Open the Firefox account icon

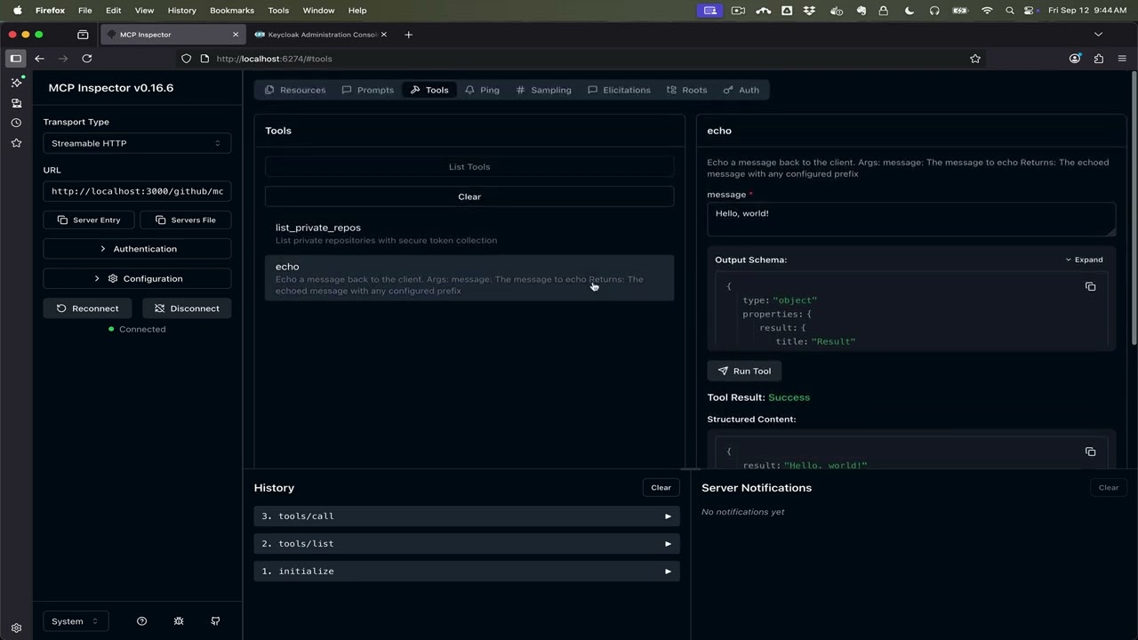[x=1075, y=59]
